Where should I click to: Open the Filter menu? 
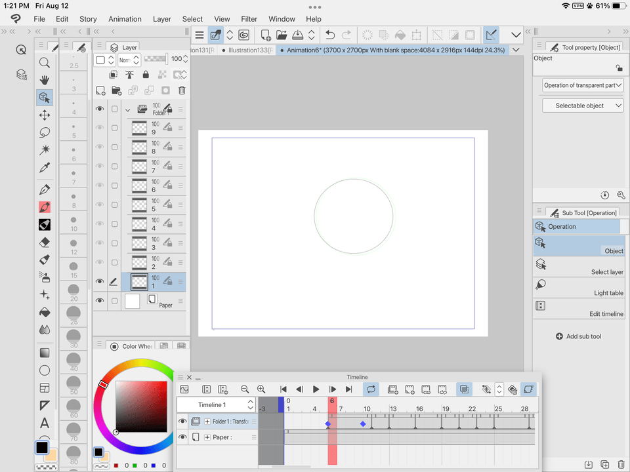tap(249, 19)
